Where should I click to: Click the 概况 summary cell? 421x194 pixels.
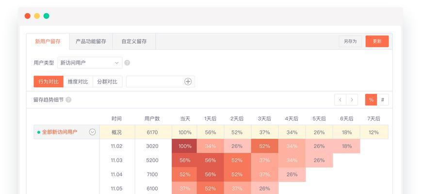[117, 132]
